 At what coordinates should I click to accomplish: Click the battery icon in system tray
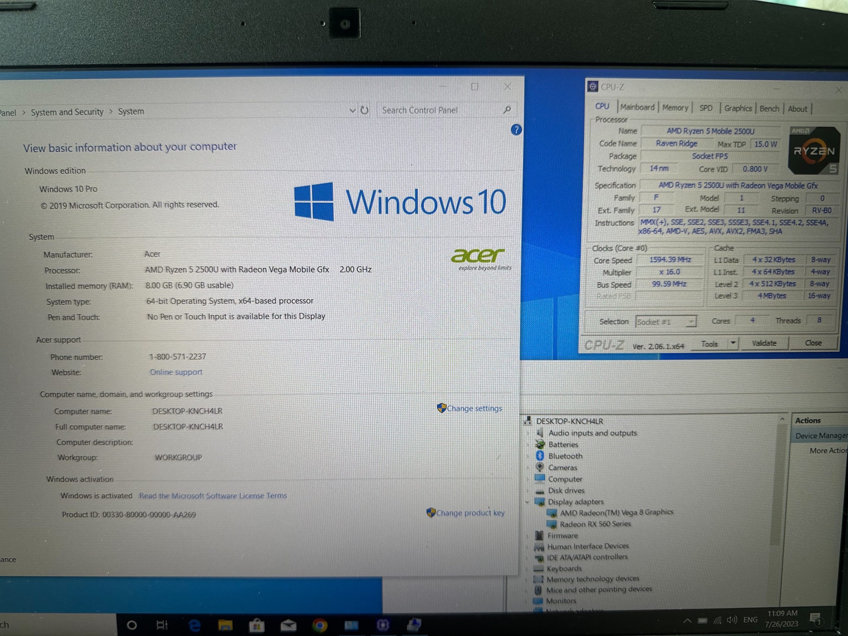tap(702, 620)
